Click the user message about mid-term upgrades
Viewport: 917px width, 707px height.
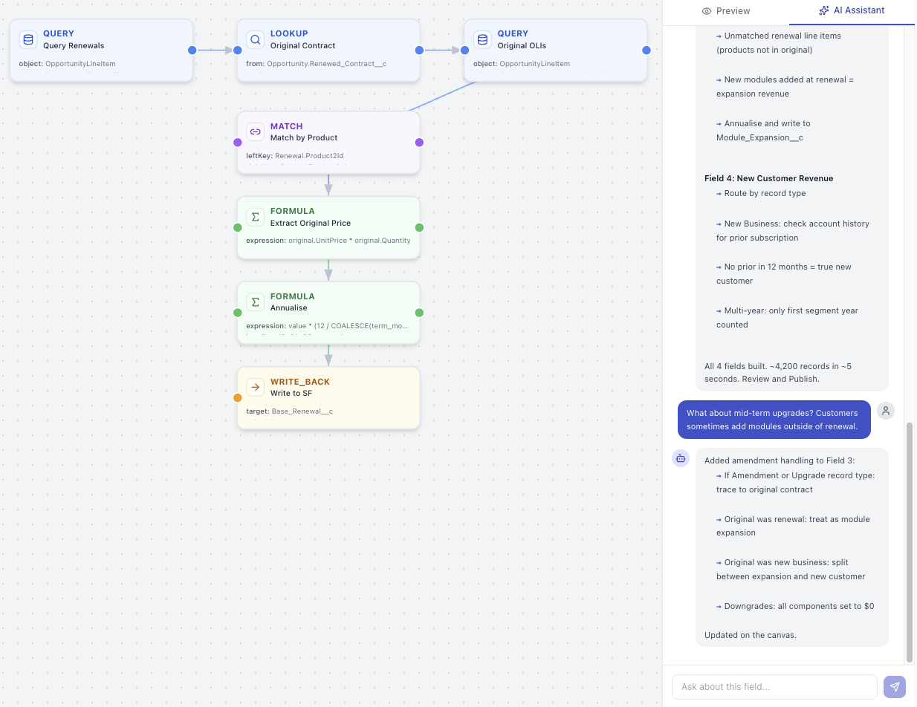[774, 420]
